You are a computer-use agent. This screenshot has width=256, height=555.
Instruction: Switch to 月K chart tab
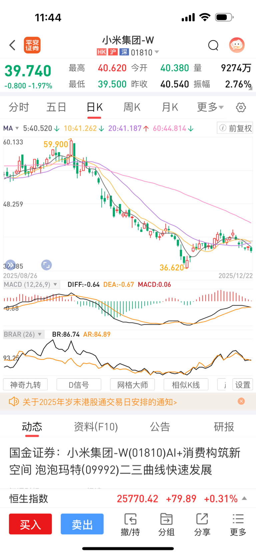coord(170,107)
